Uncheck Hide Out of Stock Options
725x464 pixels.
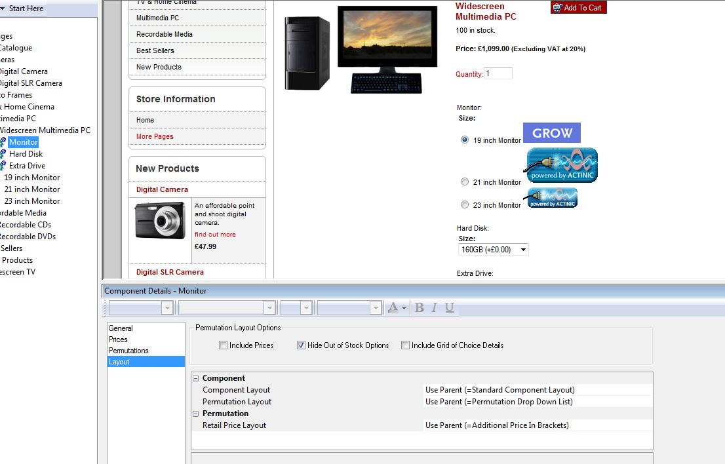click(x=302, y=345)
